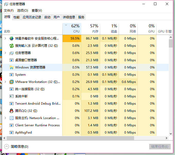Click the 桌面窗口管理器 process icon

coord(12,60)
